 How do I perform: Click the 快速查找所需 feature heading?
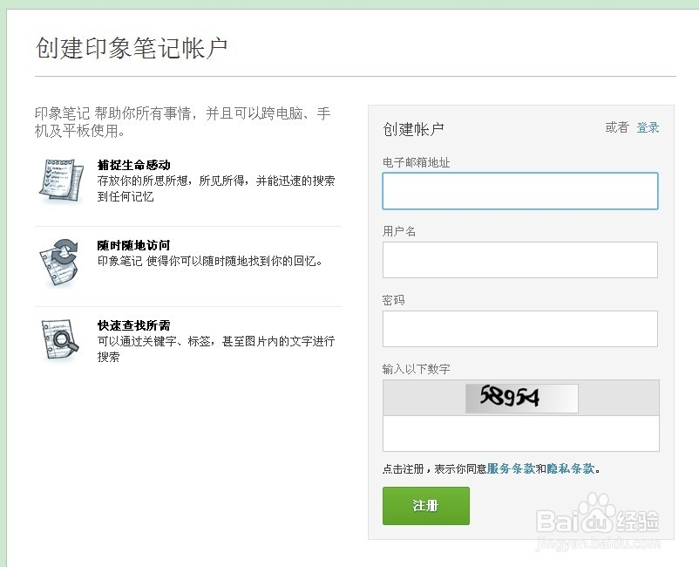coord(133,325)
